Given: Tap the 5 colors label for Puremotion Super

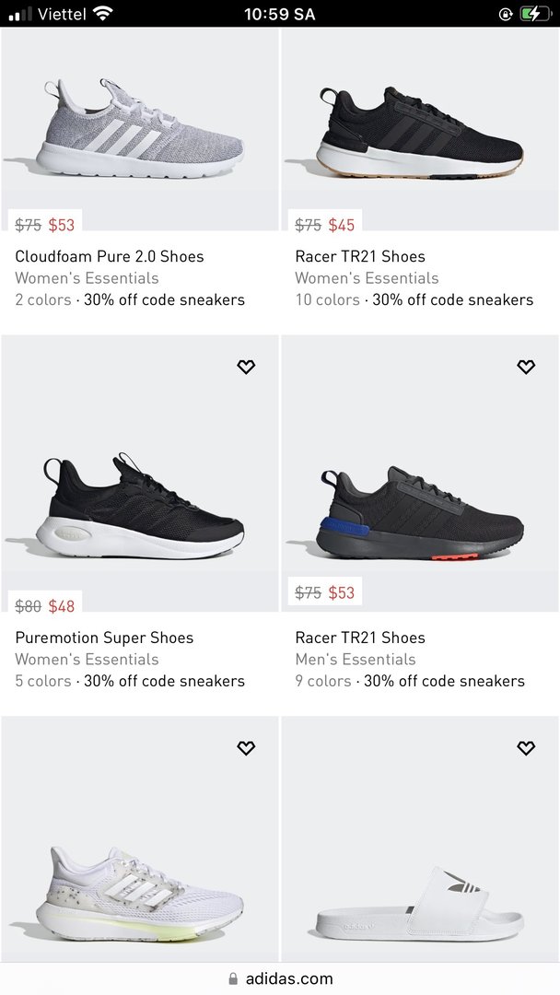Looking at the screenshot, I should pos(43,681).
